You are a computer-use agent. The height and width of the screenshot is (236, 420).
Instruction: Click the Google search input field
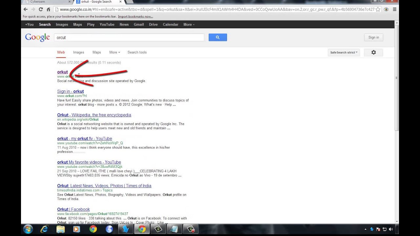129,37
